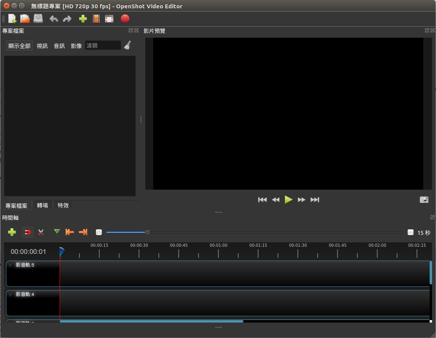Click the green Import Files plus icon
The width and height of the screenshot is (436, 338).
point(83,19)
